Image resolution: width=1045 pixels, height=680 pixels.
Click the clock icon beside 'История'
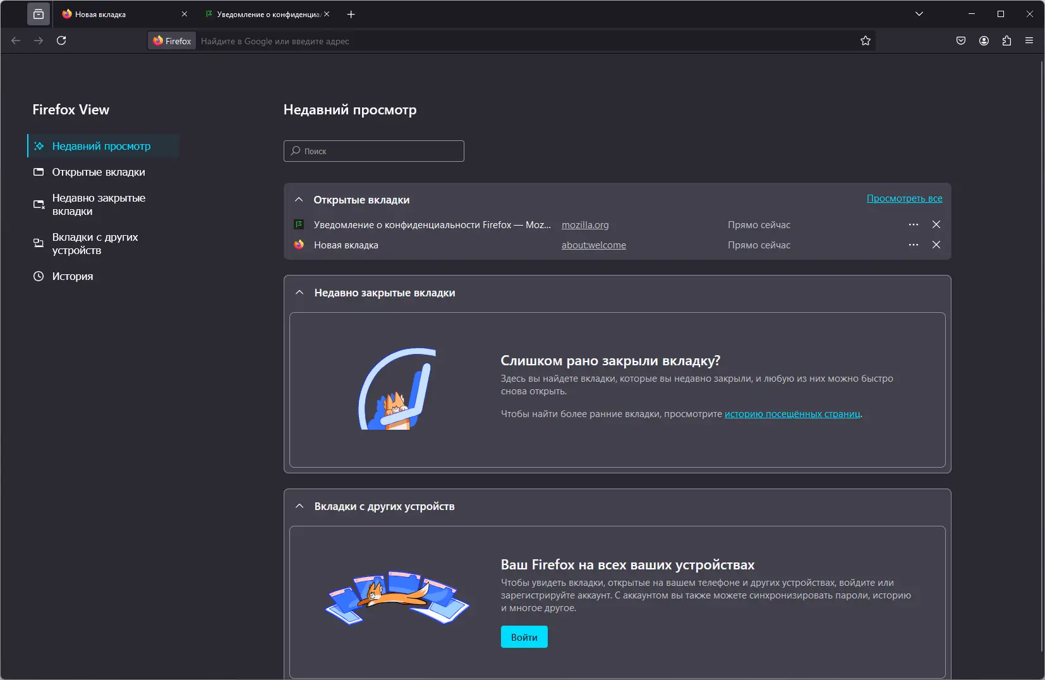point(39,276)
